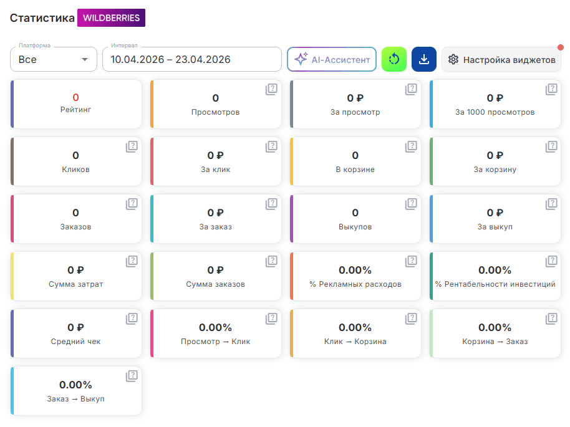
Task: Open help icon on % Рекламных расходов widget
Action: pos(411,262)
